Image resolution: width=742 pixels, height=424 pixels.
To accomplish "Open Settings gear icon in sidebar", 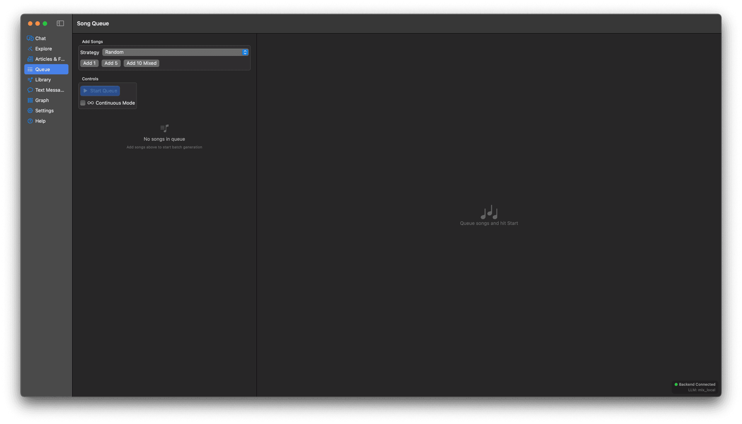I will (x=30, y=111).
